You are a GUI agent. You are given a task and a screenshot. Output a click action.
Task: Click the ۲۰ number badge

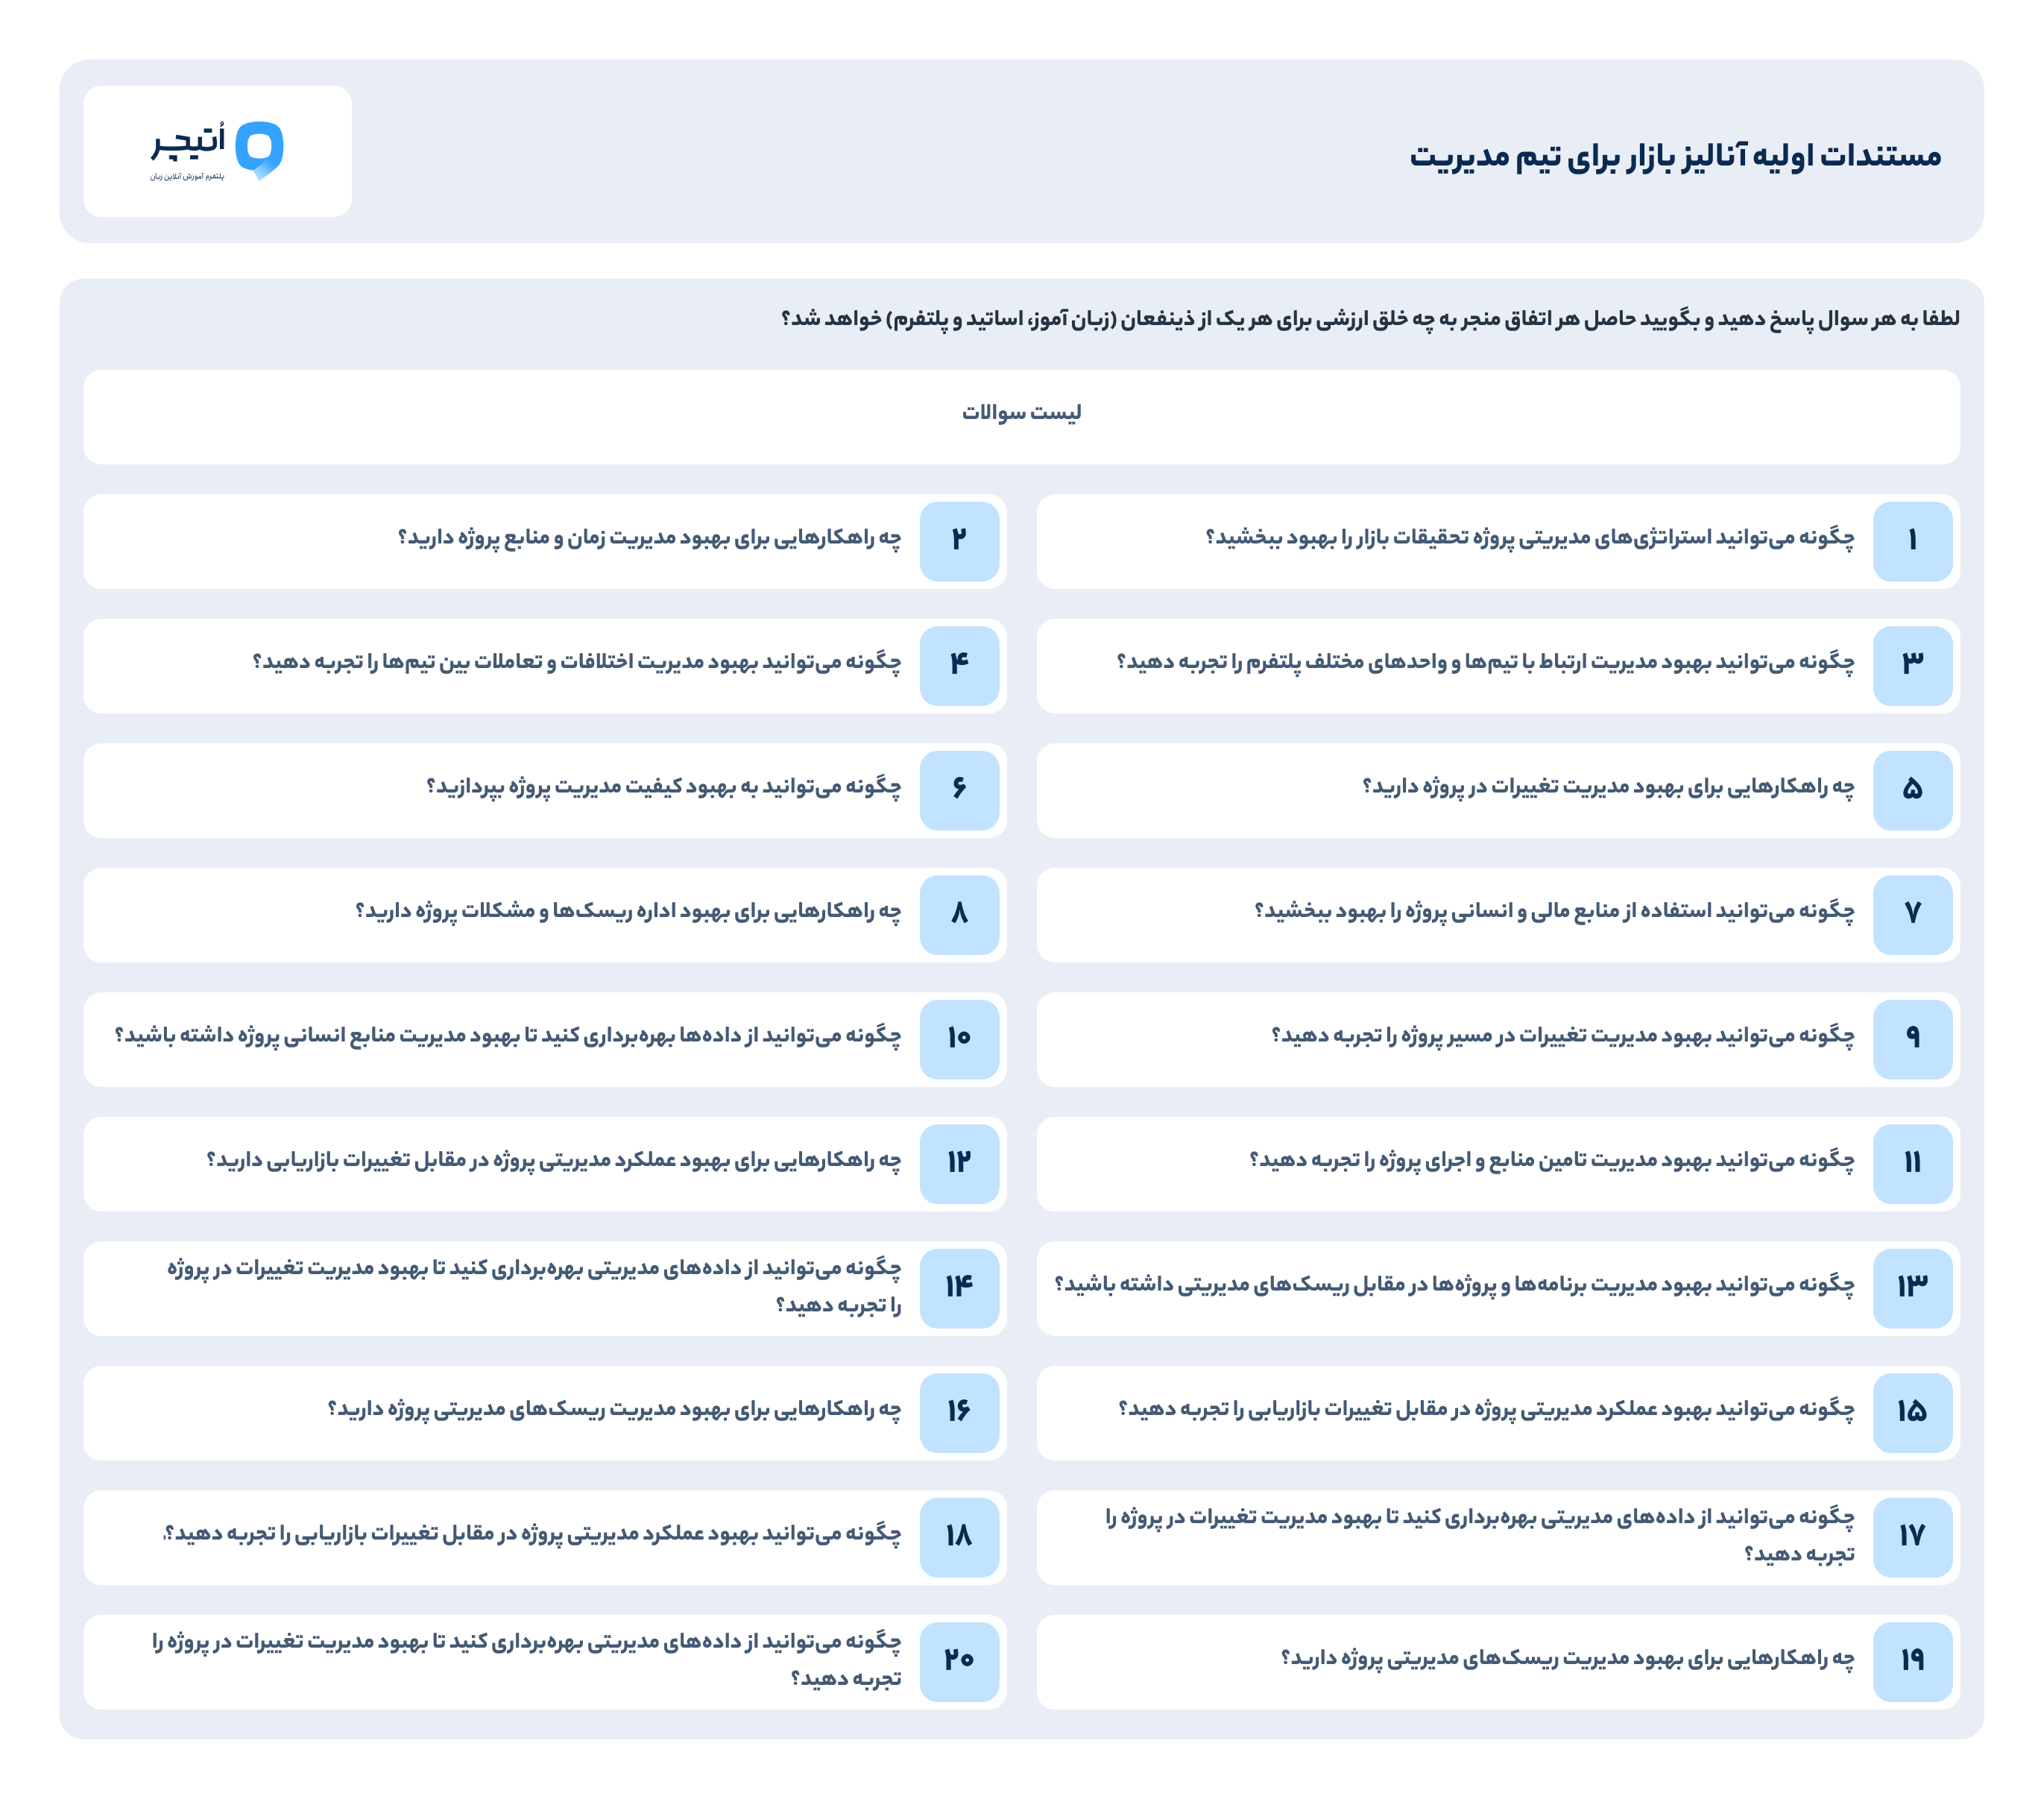click(x=959, y=1662)
